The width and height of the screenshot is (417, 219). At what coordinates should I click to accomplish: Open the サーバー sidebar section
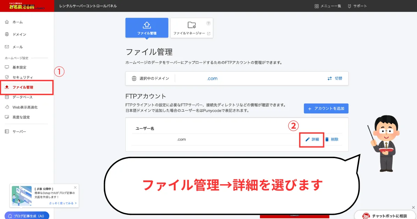click(19, 131)
